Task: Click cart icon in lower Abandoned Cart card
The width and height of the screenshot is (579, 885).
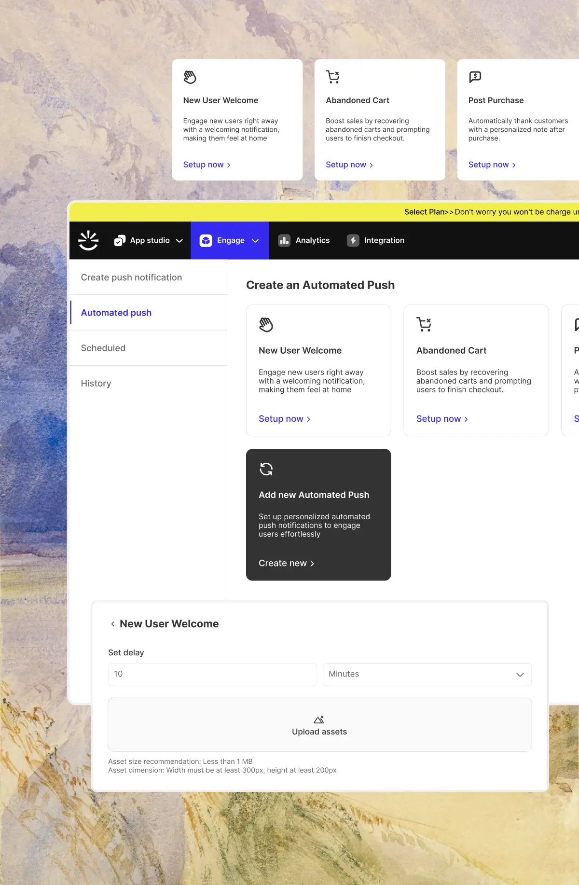Action: pyautogui.click(x=424, y=324)
